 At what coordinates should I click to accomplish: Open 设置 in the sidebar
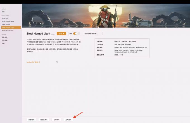[x=3, y=43]
